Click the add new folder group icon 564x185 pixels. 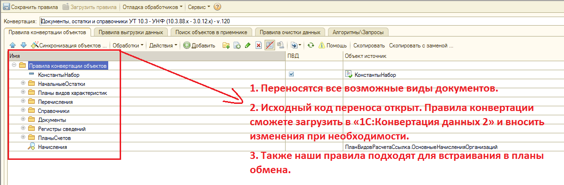[226, 46]
